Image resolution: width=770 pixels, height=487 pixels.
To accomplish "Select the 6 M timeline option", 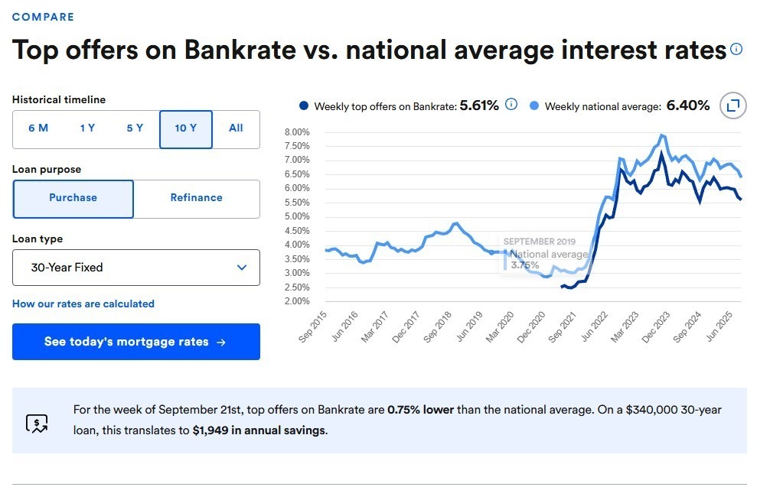I will [x=38, y=128].
